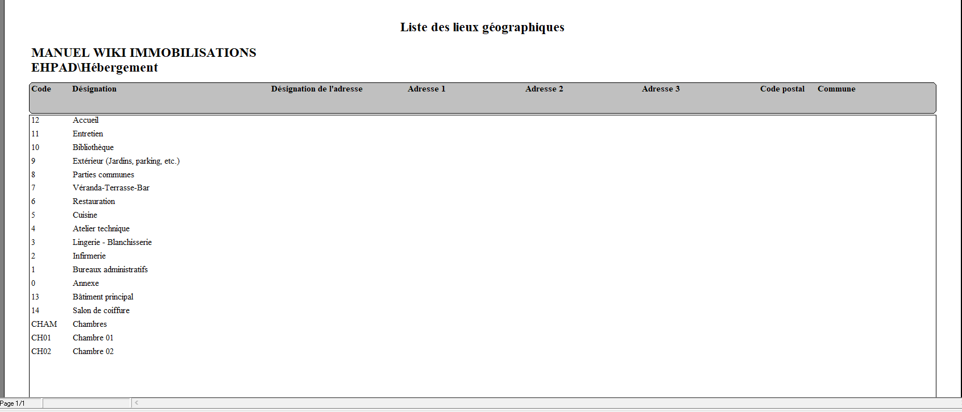Viewport: 962px width, 412px height.
Task: Click the Liste des lieux géographiques title
Action: point(482,27)
